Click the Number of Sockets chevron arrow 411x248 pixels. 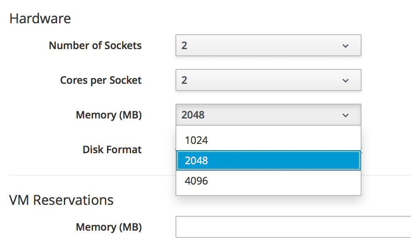coord(345,46)
